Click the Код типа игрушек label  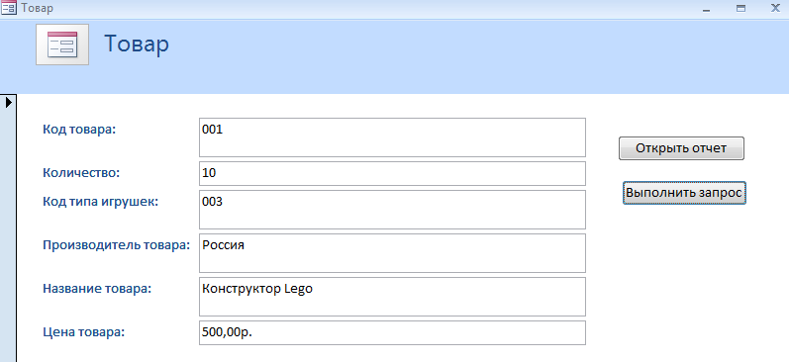(100, 202)
